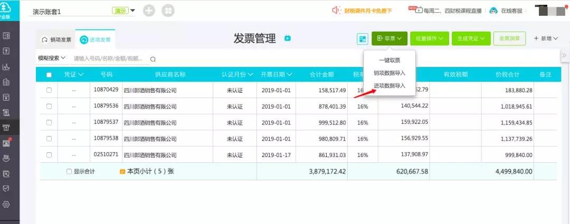The image size is (570, 224).
Task: Switch to the 销项发票 tab
Action: 56,40
